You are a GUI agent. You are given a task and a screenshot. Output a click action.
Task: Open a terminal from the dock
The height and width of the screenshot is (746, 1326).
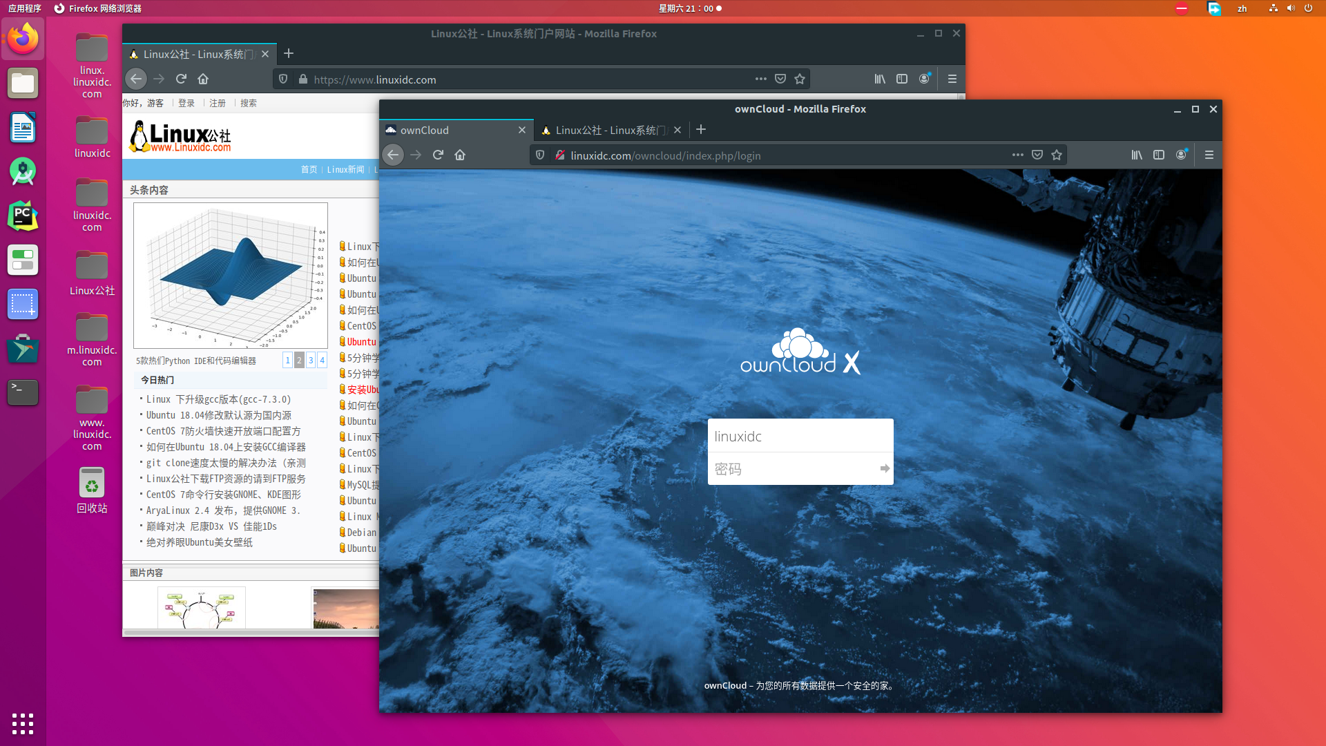(23, 392)
